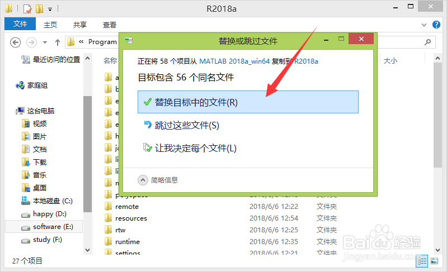
Task: Sort by the 大小 column header
Action: pyautogui.click(x=390, y=61)
